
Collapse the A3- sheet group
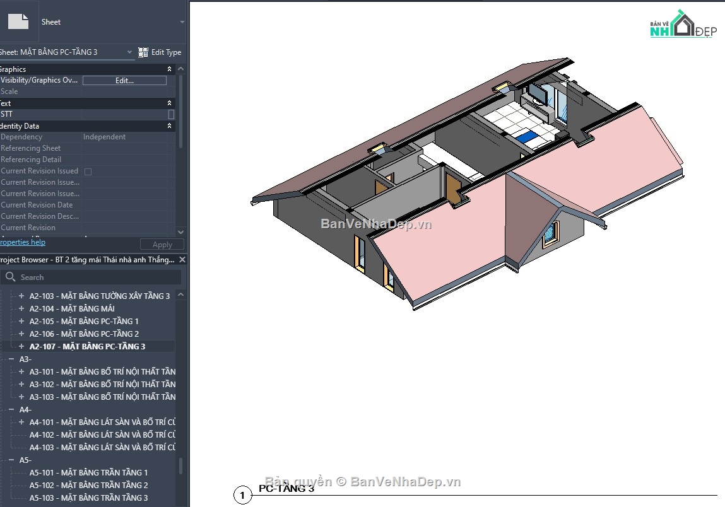(x=11, y=359)
